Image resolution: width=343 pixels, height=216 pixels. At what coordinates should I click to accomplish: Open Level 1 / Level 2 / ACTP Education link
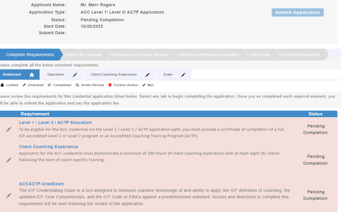click(55, 122)
